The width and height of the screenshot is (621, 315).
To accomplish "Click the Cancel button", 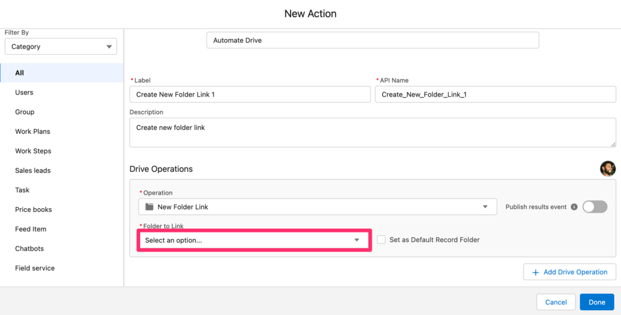I will click(x=556, y=302).
